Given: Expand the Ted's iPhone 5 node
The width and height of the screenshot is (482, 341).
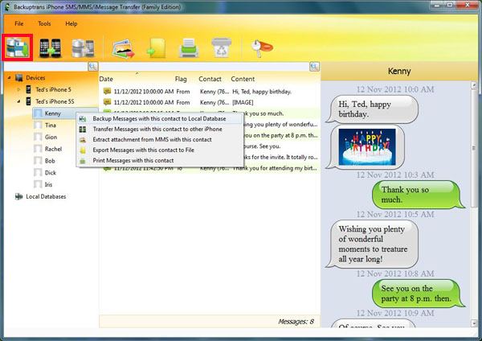Looking at the screenshot, I should [x=18, y=89].
